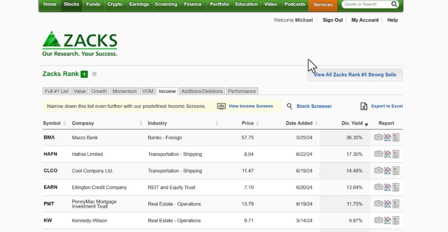This screenshot has width=448, height=232.
Task: Switch to the Performance tab
Action: (242, 91)
